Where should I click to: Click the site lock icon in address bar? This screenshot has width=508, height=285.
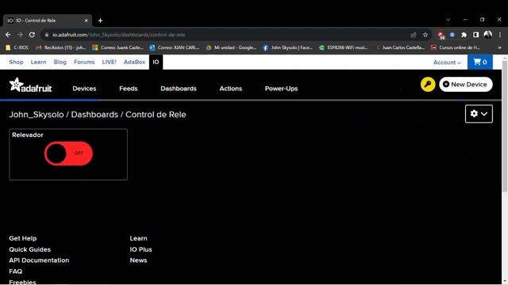click(x=47, y=35)
